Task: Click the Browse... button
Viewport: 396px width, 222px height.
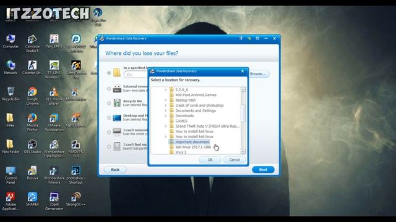Action: (x=258, y=74)
